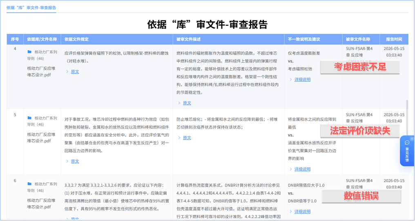
Task: Click the 依据"库"审文件-审查报告 page heading
Action: click(x=207, y=24)
